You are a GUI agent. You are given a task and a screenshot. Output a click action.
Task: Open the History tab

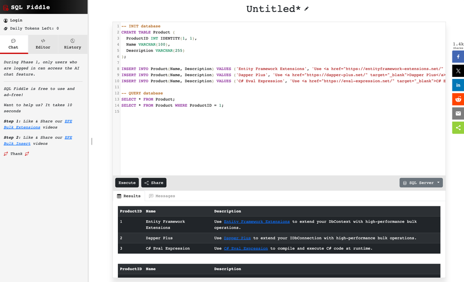point(72,44)
